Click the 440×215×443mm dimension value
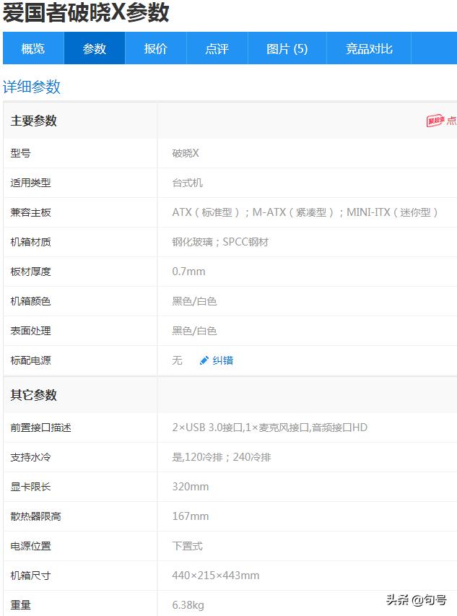Viewport: 457px width, 616px height. click(215, 576)
